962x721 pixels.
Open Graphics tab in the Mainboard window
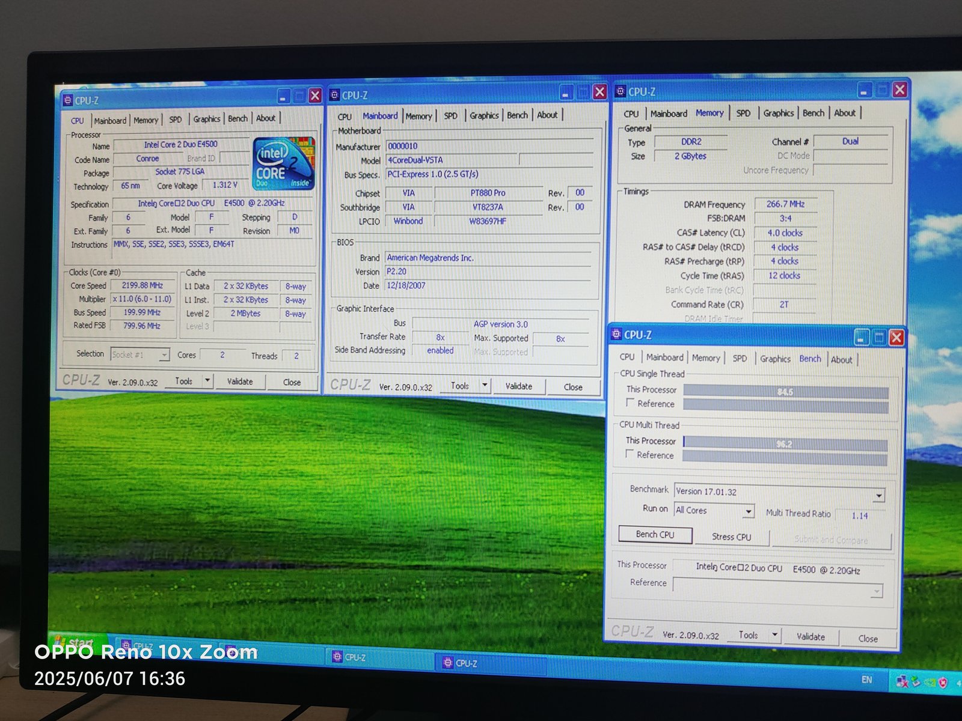(484, 115)
